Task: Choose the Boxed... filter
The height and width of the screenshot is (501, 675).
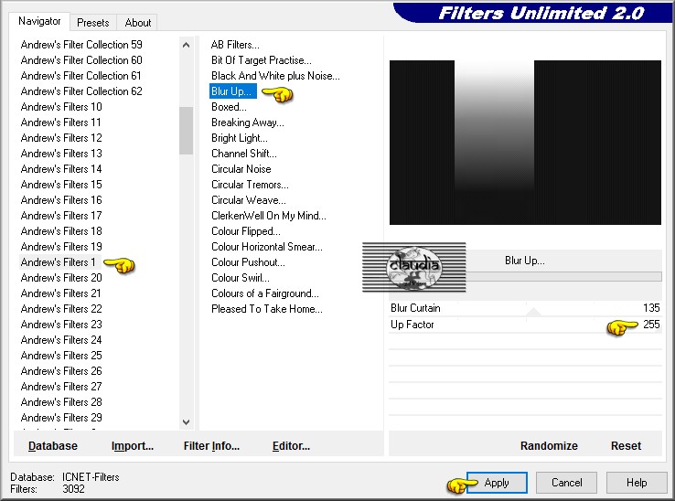Action: [229, 107]
